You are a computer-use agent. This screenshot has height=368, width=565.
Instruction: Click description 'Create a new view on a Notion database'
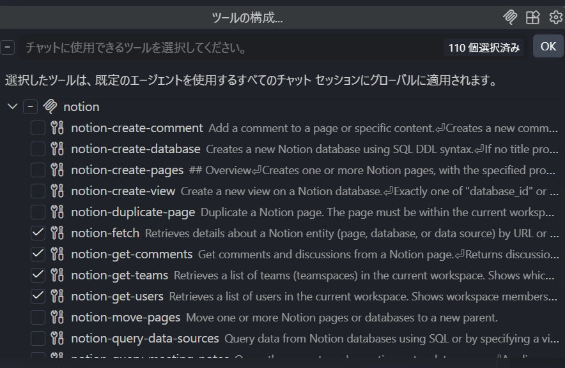point(369,191)
